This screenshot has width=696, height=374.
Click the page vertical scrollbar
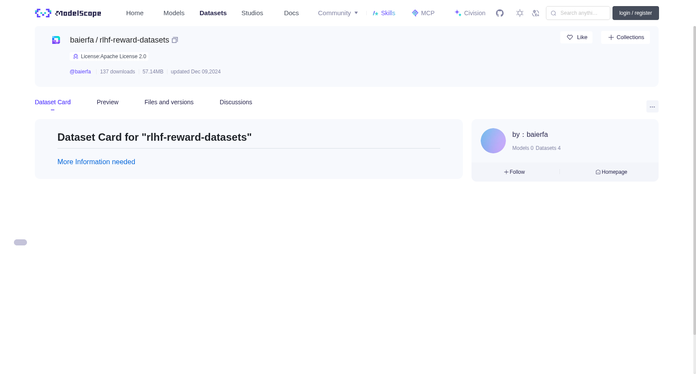point(695,180)
